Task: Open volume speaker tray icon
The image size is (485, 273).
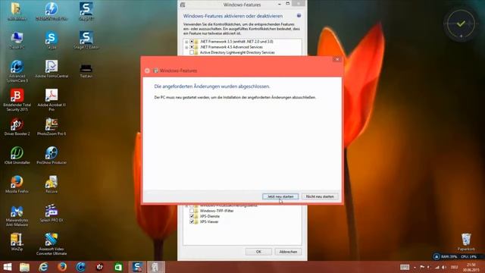Action: click(x=444, y=267)
